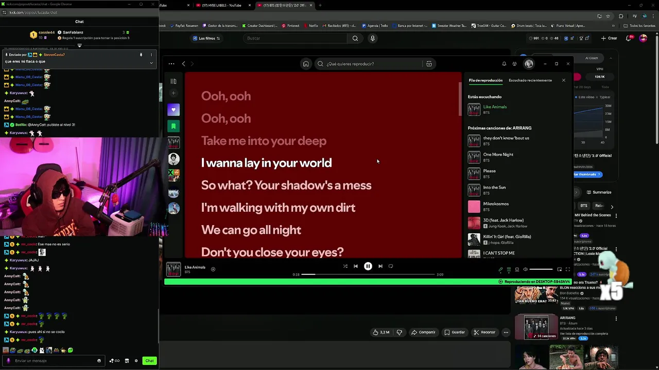This screenshot has width=659, height=370.
Task: Open Spotify browse icon in search bar
Action: (x=429, y=64)
